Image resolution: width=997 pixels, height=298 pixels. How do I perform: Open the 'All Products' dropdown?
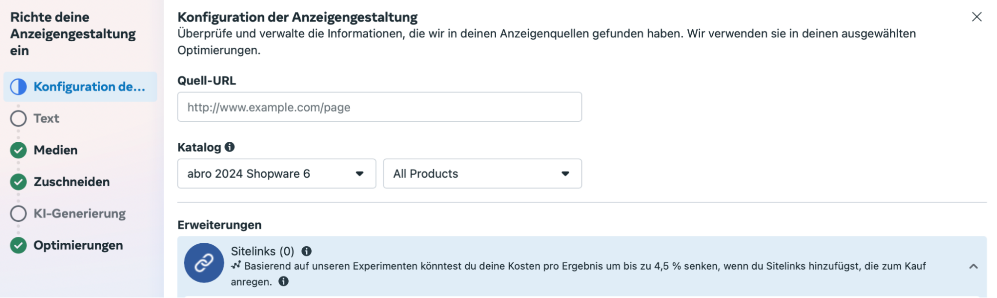click(x=482, y=174)
